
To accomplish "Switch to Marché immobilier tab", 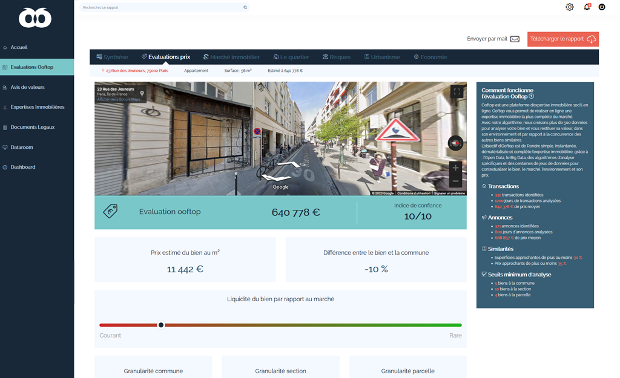I will (x=232, y=57).
